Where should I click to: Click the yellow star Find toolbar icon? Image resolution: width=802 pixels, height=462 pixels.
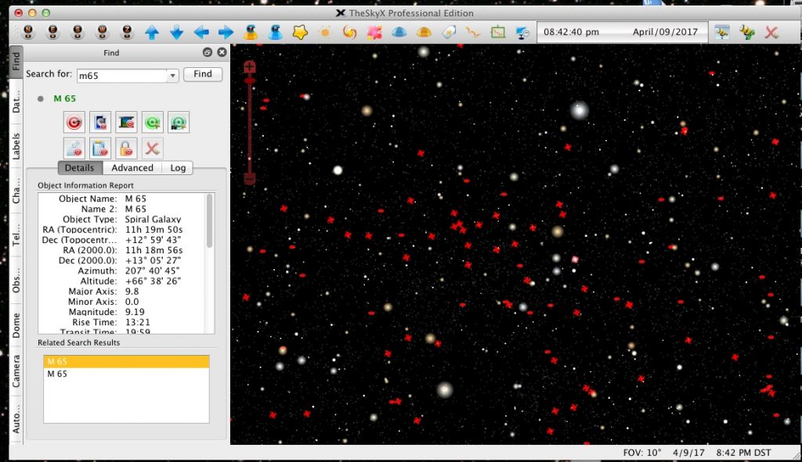coord(300,32)
